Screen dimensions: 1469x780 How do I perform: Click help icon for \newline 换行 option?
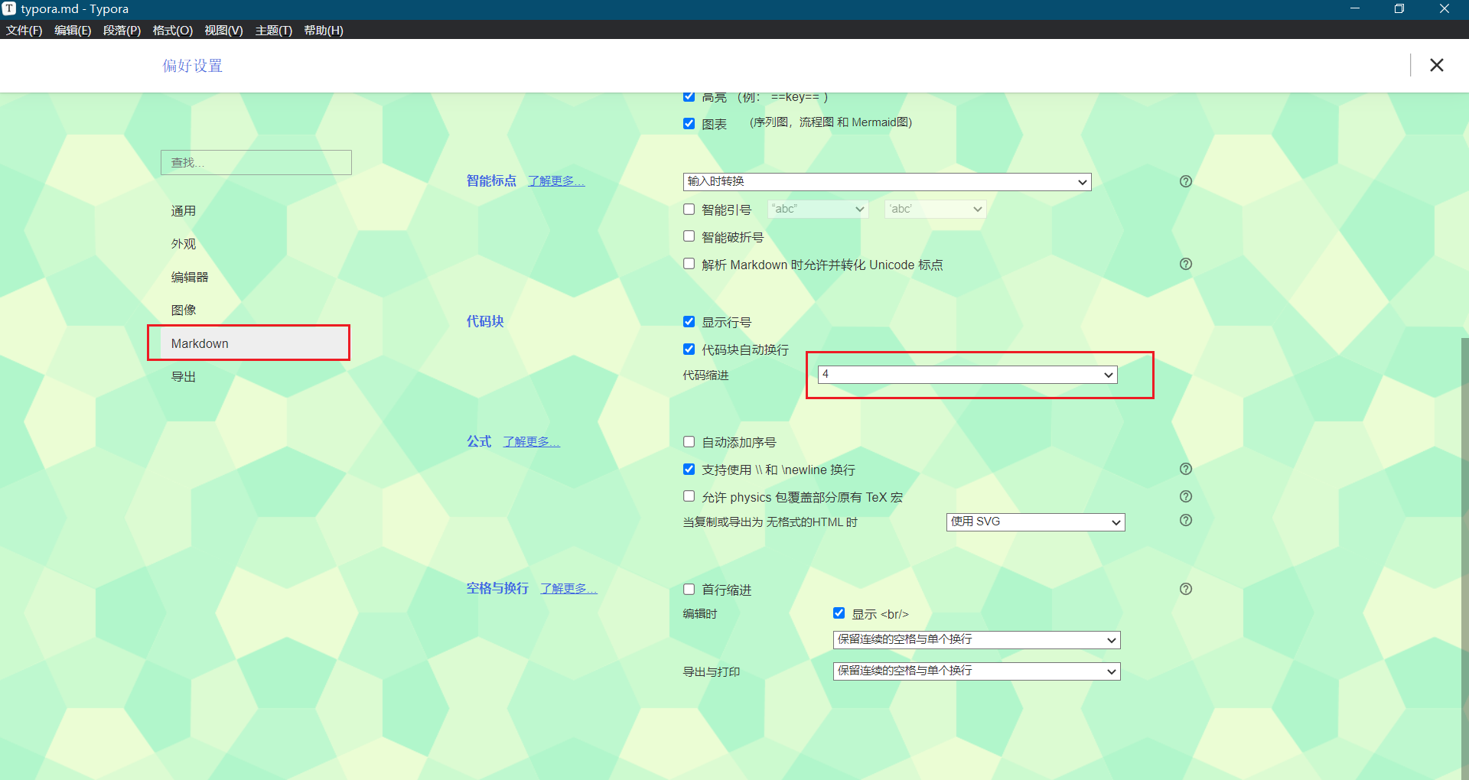(x=1186, y=469)
